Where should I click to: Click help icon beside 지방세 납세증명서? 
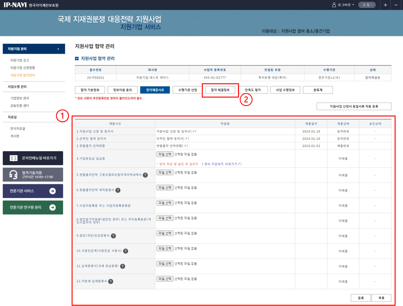[111, 281]
